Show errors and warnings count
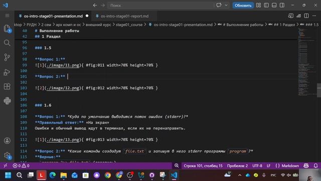321x181 pixels. [21, 165]
